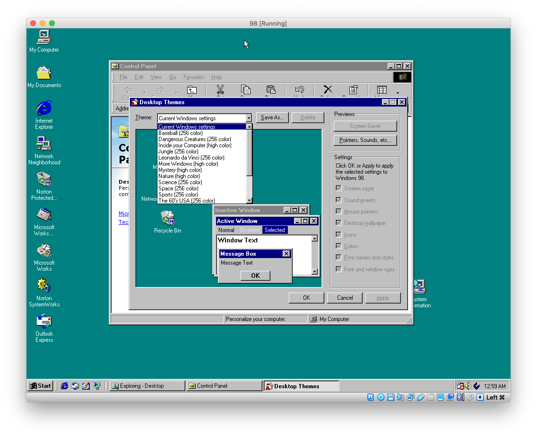
Task: Toggle the Sound events checkbox
Action: 338,200
